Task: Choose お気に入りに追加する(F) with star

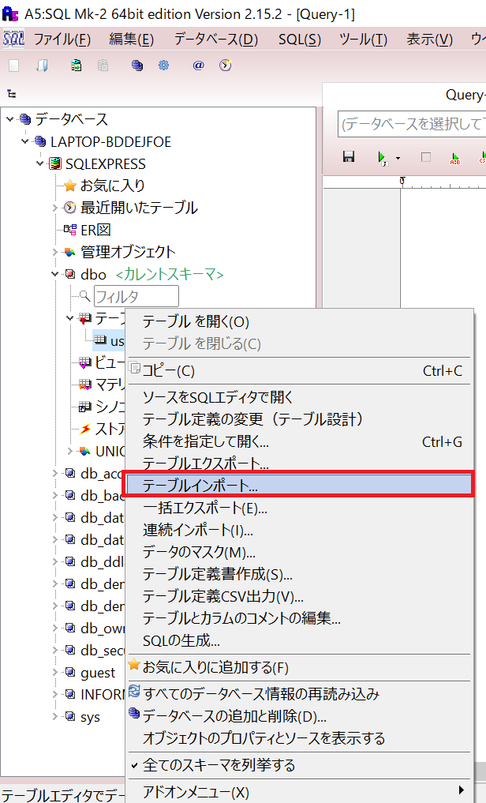Action: point(299,667)
